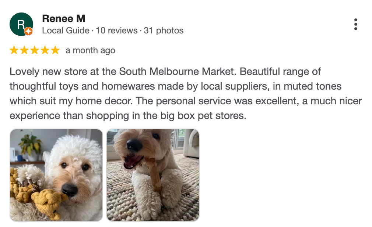Image resolution: width=372 pixels, height=227 pixels.
Task: Click the fourth yellow rating star
Action: tap(45, 50)
